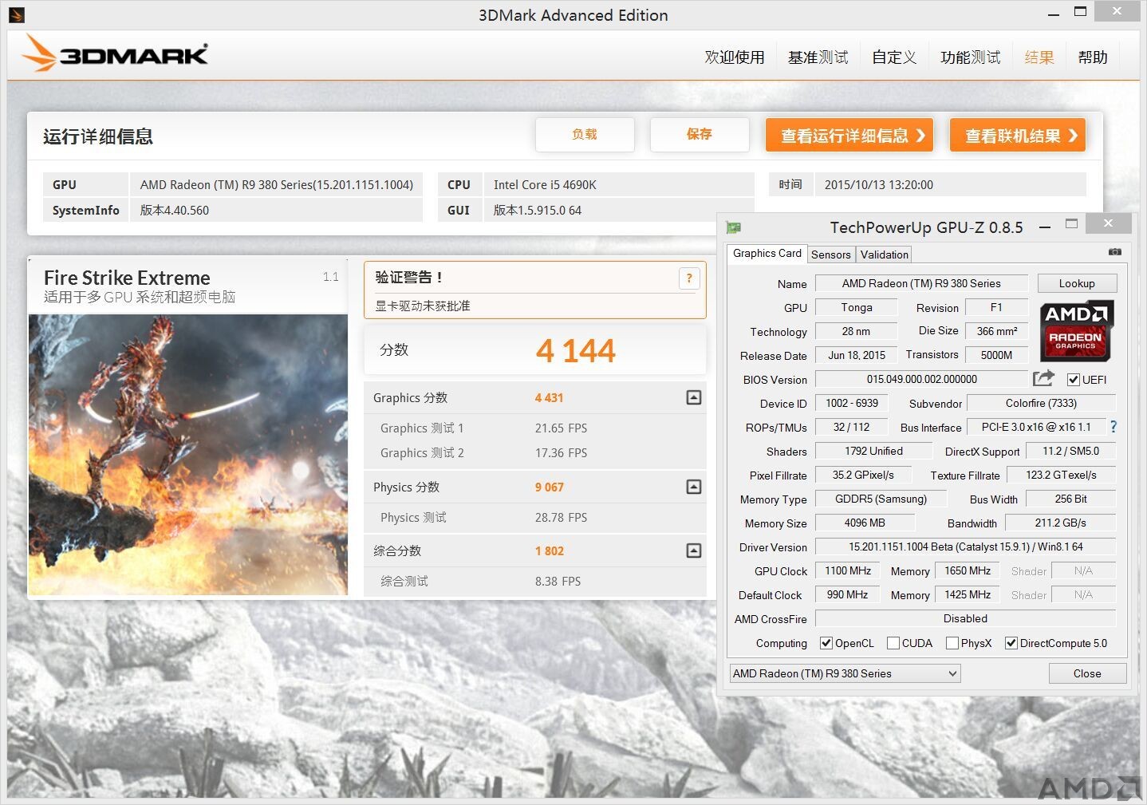The width and height of the screenshot is (1147, 805).
Task: Switch to the Validation tab
Action: coord(884,255)
